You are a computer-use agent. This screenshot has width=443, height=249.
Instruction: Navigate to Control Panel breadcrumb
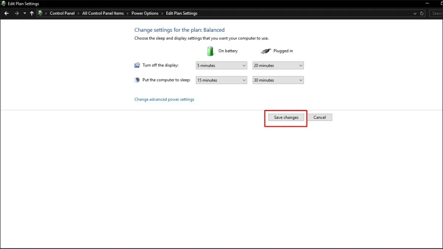tap(62, 13)
